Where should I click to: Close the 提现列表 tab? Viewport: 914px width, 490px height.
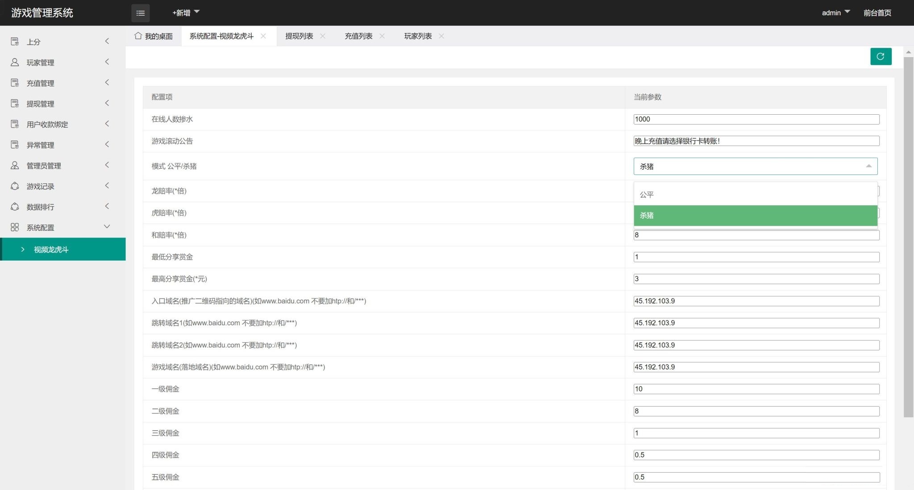tap(323, 36)
